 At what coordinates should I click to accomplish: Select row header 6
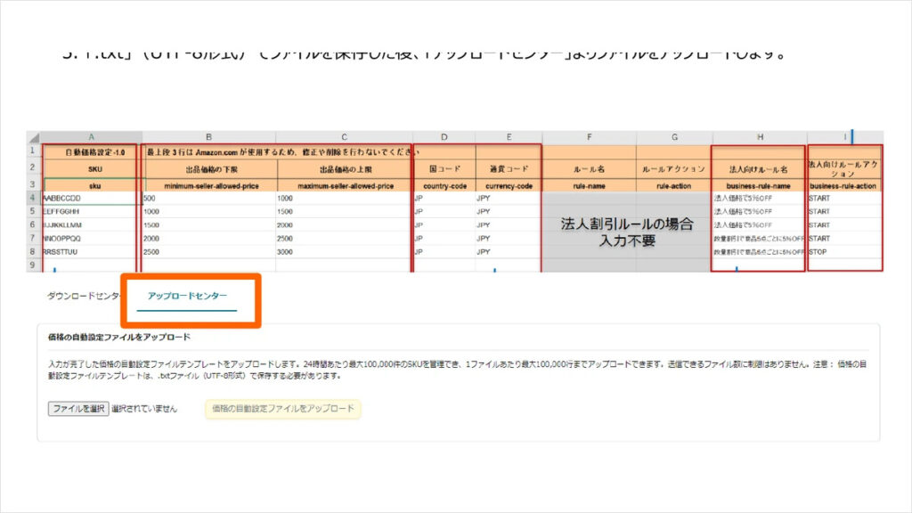pos(33,225)
